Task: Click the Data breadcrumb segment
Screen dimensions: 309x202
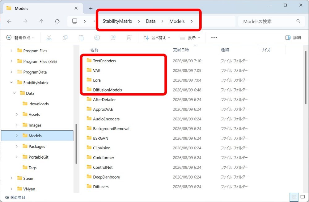Action: click(151, 21)
